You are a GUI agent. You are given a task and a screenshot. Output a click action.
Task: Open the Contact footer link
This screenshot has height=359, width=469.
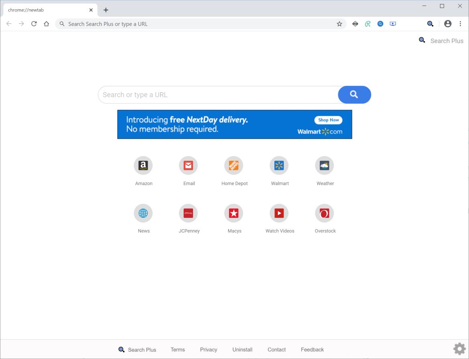click(x=277, y=349)
